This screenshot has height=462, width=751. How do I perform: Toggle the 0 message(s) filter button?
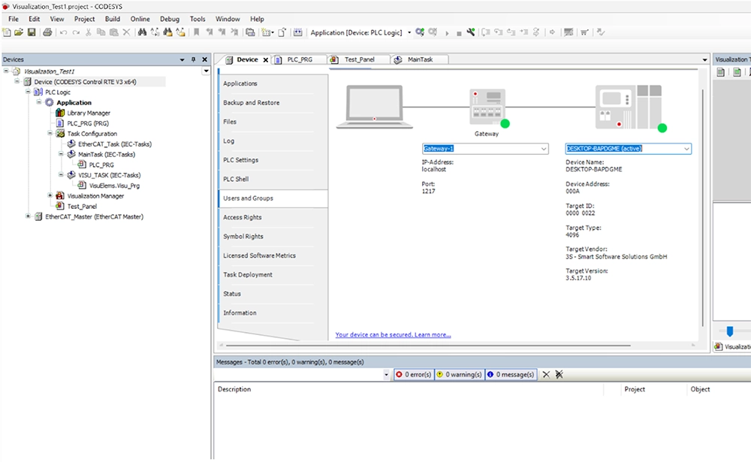[x=511, y=374]
